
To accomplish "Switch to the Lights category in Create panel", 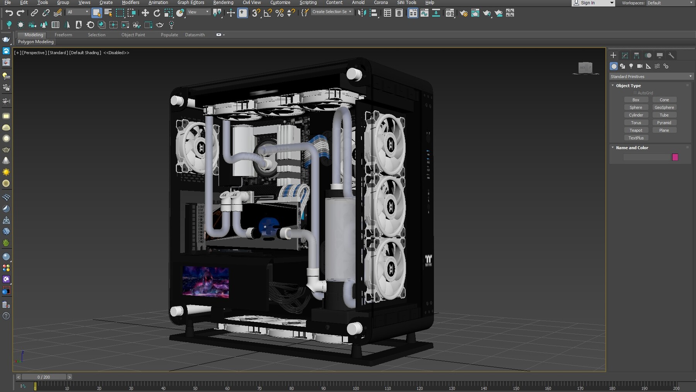I will click(x=631, y=66).
